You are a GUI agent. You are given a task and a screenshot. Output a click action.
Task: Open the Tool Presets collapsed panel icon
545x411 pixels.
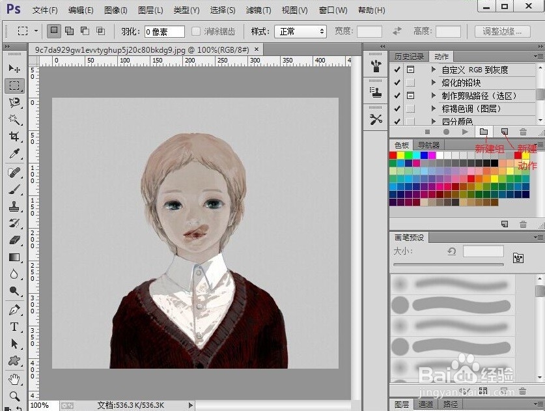click(376, 119)
